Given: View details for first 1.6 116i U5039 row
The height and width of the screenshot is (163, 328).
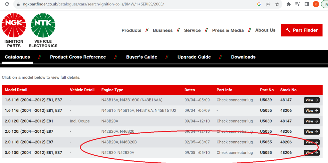Looking at the screenshot, I should click(311, 100).
